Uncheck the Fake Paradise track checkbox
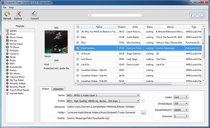 pos(78,48)
